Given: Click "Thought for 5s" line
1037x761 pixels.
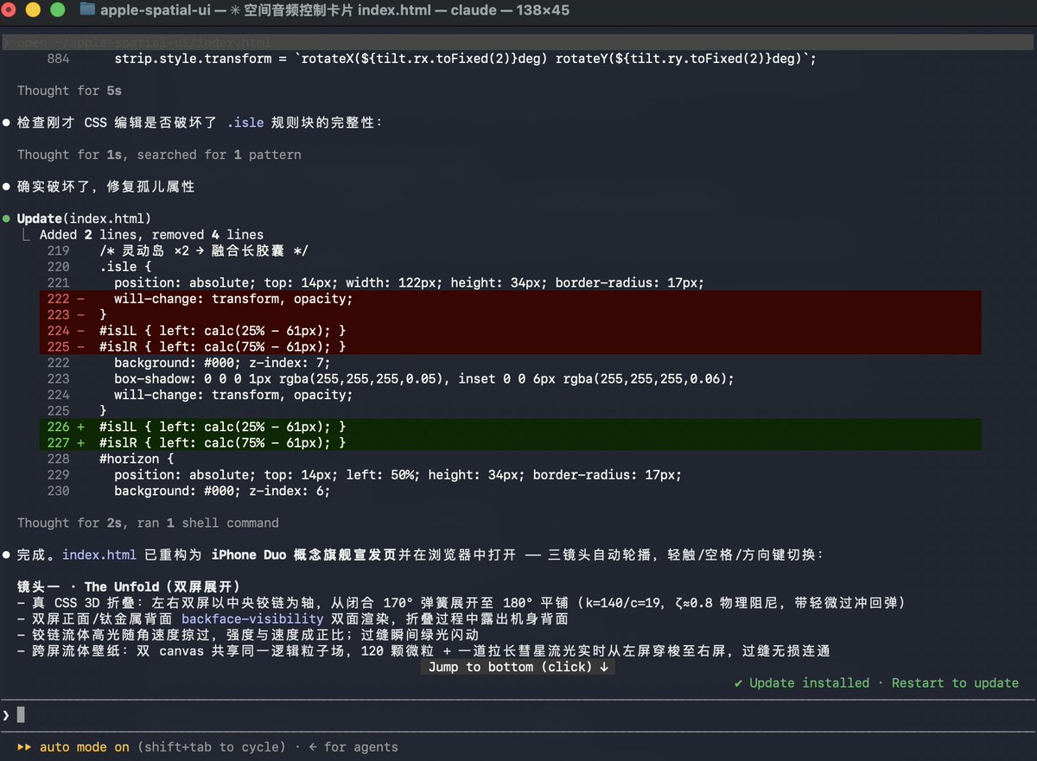Looking at the screenshot, I should [x=70, y=91].
